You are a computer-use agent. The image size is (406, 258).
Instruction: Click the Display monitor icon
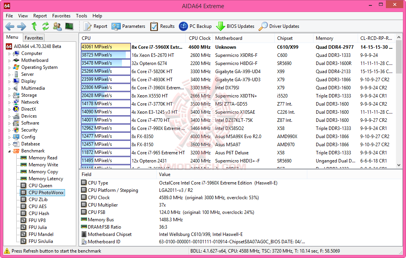(x=16, y=81)
